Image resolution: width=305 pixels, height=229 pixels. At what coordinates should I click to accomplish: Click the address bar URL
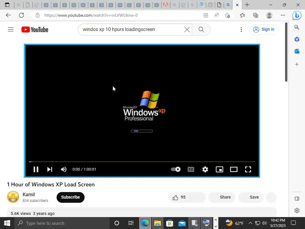coord(91,15)
